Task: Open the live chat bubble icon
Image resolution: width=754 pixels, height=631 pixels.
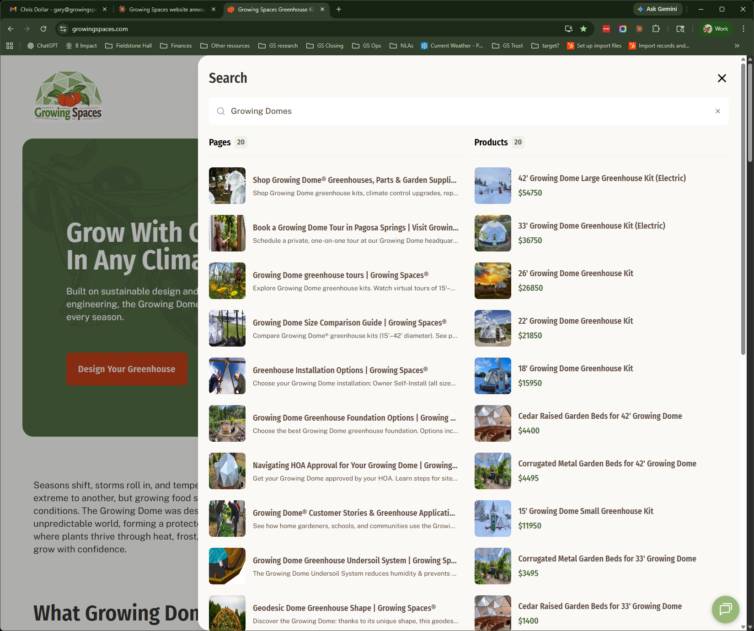Action: pyautogui.click(x=725, y=609)
